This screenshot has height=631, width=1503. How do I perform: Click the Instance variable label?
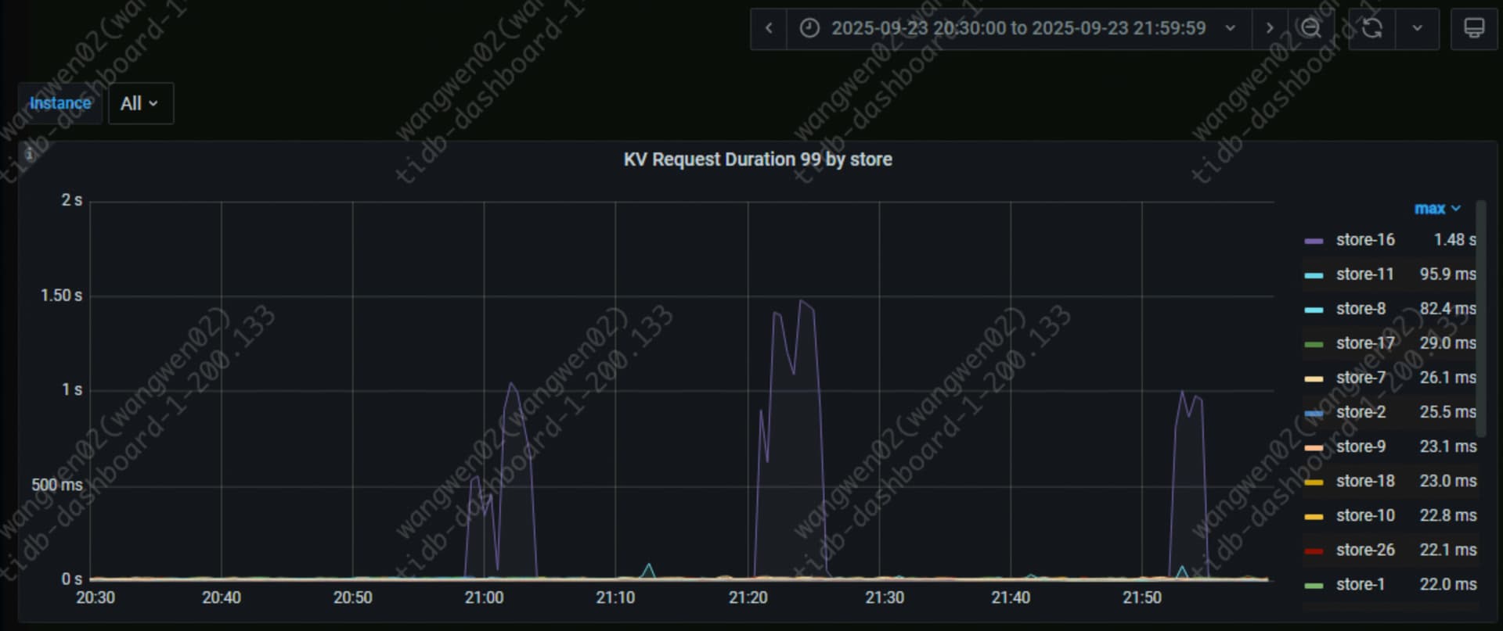click(60, 103)
